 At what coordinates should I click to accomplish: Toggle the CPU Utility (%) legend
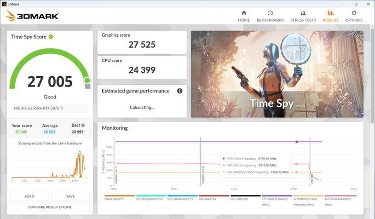pyautogui.click(x=245, y=198)
